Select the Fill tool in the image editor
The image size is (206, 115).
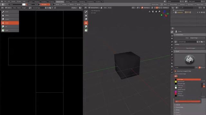point(10,27)
